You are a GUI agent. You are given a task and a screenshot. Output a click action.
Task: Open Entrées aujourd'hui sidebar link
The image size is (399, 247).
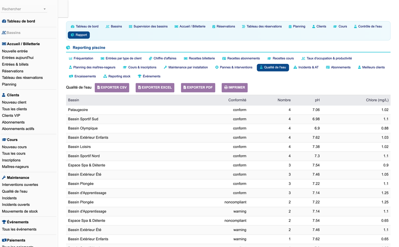coord(18,58)
